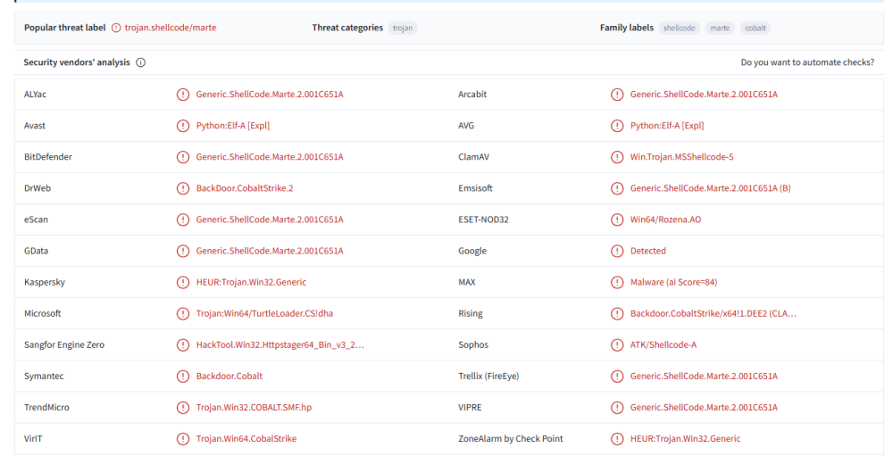The height and width of the screenshot is (456, 893).
Task: Click the Trellix (FireEye) vendor name
Action: (488, 377)
